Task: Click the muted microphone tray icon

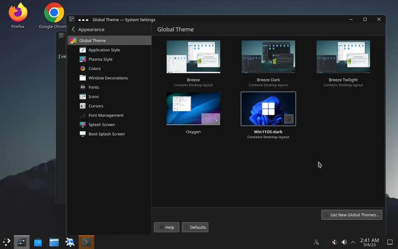Action: [x=335, y=242]
